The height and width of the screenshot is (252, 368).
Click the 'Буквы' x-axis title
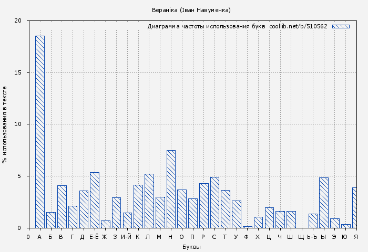(191, 247)
